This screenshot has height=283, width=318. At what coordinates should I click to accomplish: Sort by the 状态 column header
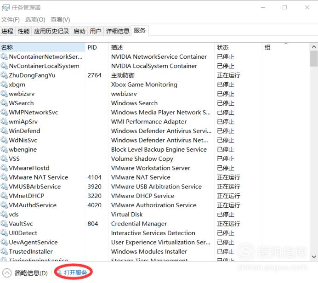(238, 47)
